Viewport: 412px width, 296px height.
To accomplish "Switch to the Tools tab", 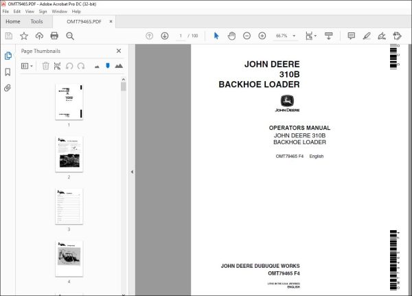I will click(36, 21).
